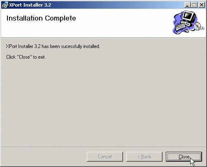This screenshot has height=167, width=207.
Task: Click the CD disc in the header graphic
Action: [x=198, y=26]
